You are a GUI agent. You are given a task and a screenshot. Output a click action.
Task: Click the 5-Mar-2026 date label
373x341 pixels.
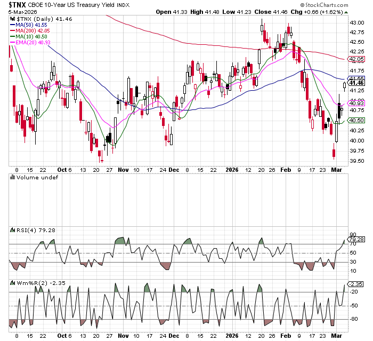(x=22, y=12)
